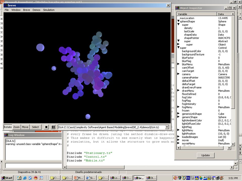Select the Zoom mode button
This screenshot has height=181, width=242.
pos(16,127)
